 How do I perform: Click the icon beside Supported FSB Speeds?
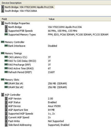(6, 31)
